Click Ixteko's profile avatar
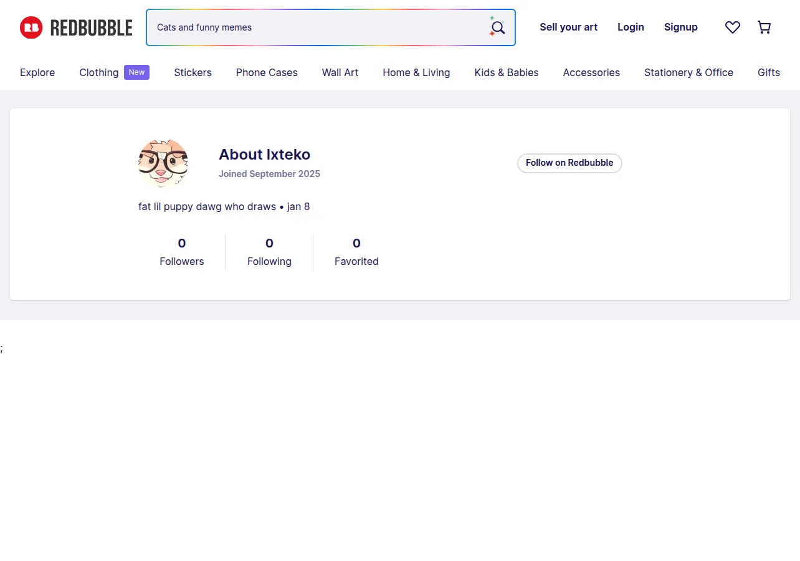Screen dimensions: 800x561 163,164
